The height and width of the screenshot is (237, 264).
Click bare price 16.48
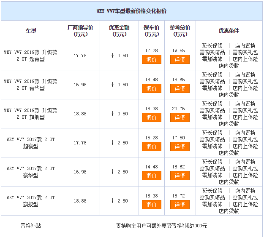(152, 80)
